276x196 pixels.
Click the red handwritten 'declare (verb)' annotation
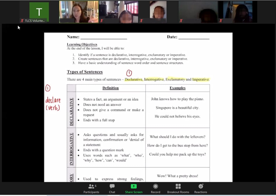53,104
